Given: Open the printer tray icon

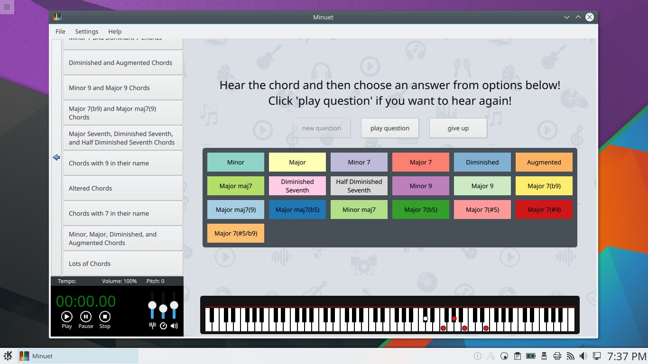Looking at the screenshot, I should 557,356.
